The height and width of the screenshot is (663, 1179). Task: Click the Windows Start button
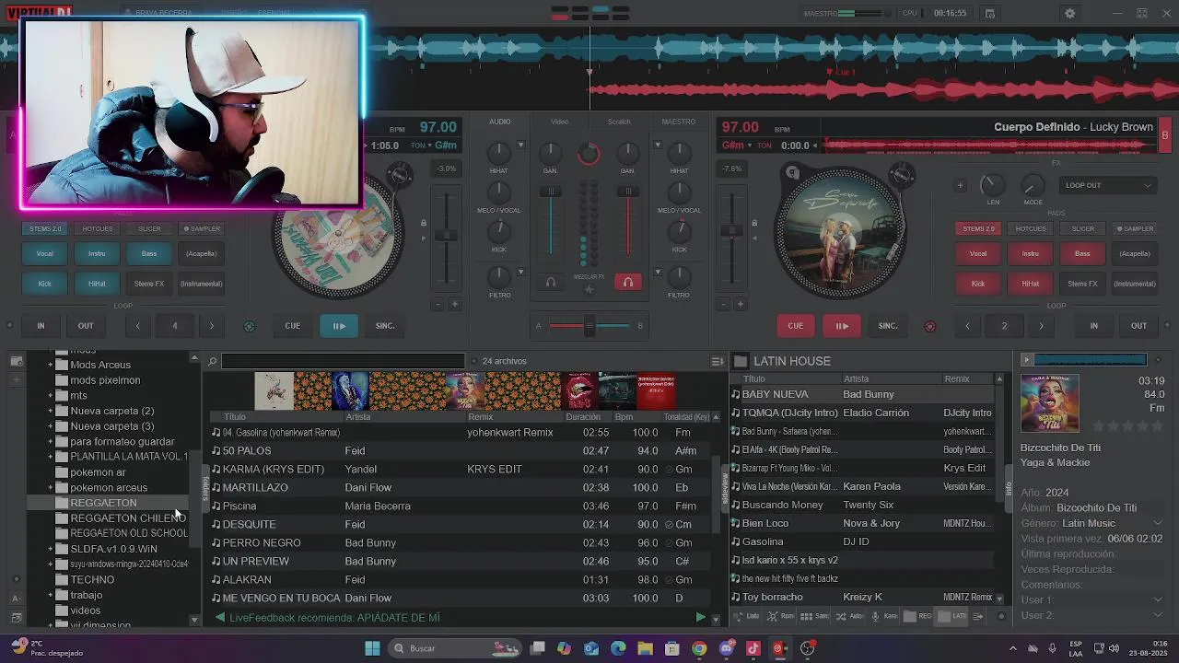[x=372, y=648]
